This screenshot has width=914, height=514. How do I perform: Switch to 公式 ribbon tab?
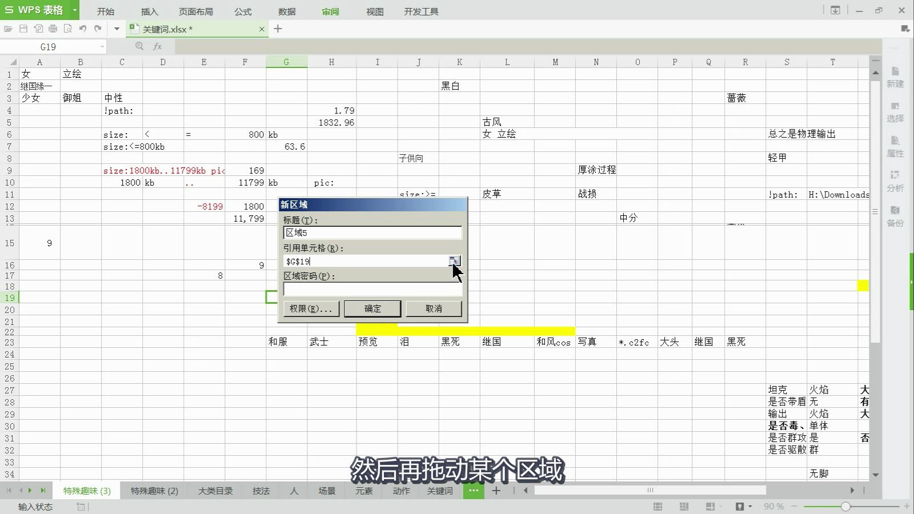[243, 11]
